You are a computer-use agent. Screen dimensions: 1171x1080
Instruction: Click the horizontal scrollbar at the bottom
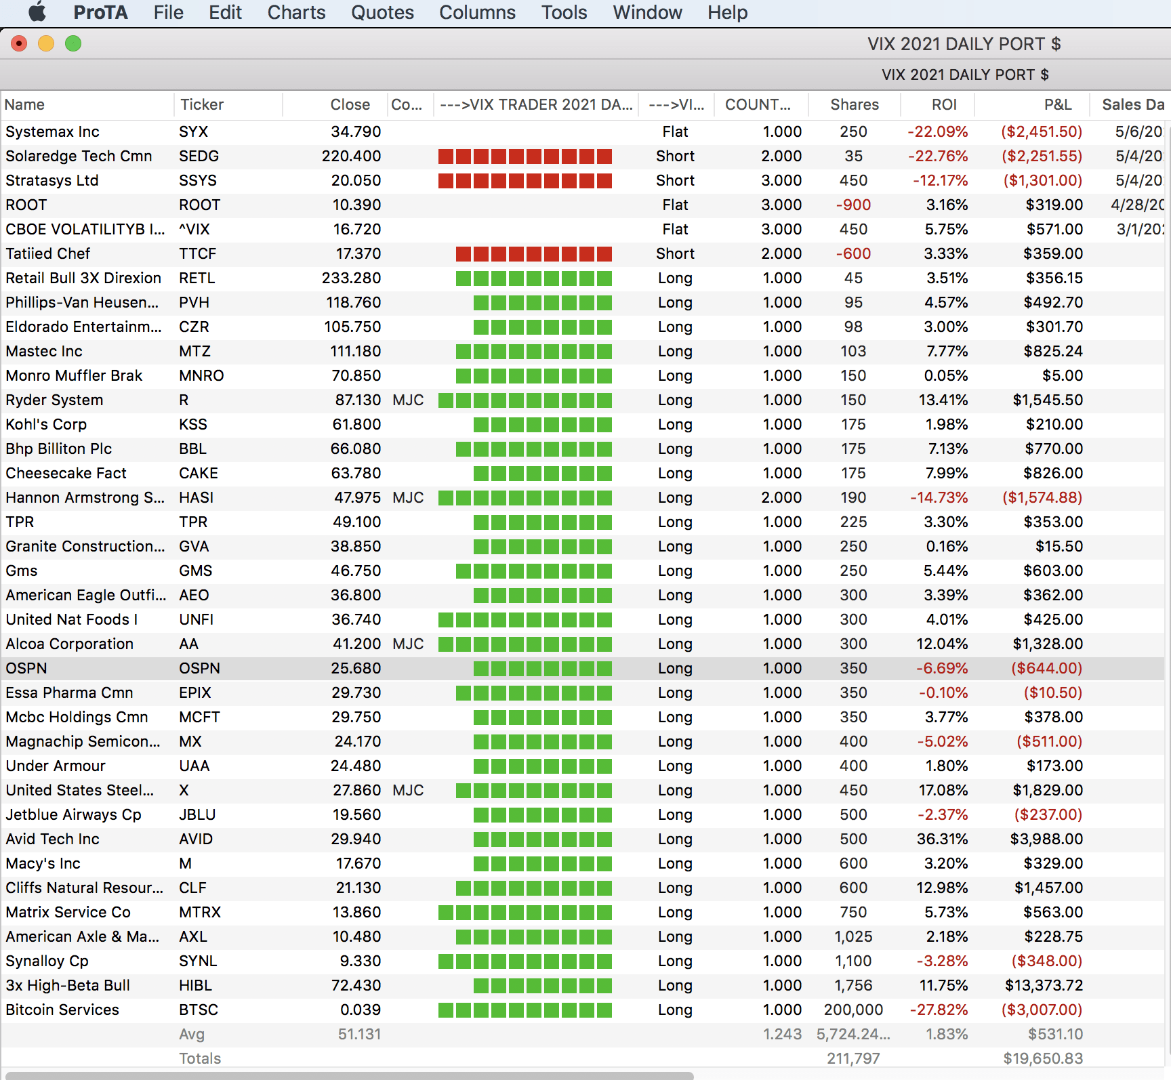click(349, 1075)
